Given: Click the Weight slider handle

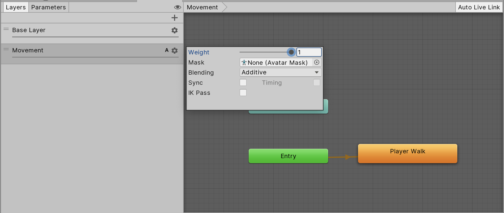Looking at the screenshot, I should pos(291,52).
